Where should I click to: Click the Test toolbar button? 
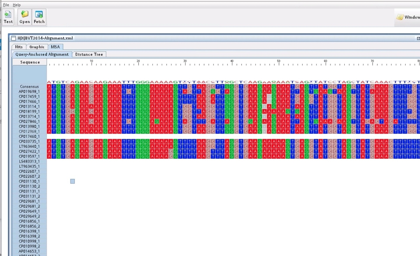click(8, 17)
